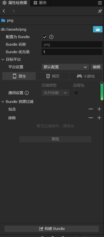The height and width of the screenshot is (237, 104).
Task: Select the 网页 platform tab
Action: tap(52, 76)
